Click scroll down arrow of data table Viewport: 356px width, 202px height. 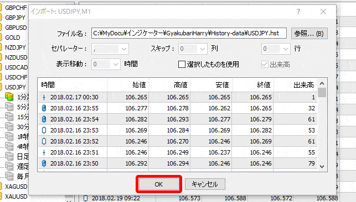coord(322,167)
